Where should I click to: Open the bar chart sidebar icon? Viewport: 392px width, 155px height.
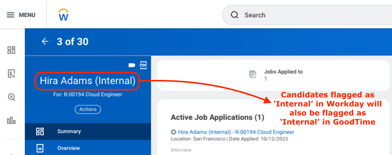tap(11, 121)
